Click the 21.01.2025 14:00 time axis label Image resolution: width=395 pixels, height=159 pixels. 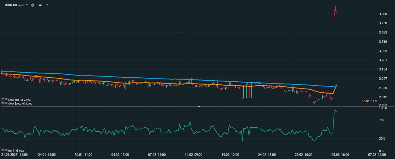(x=14, y=154)
